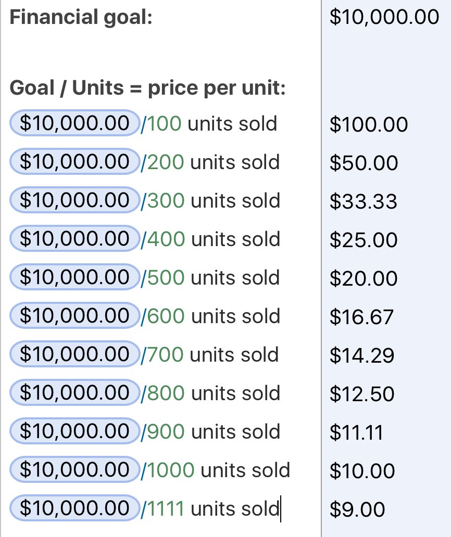Click the green 1000 number

171,470
